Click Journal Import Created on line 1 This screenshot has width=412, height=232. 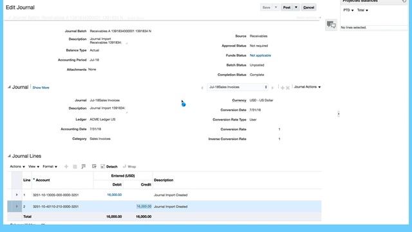pyautogui.click(x=171, y=195)
